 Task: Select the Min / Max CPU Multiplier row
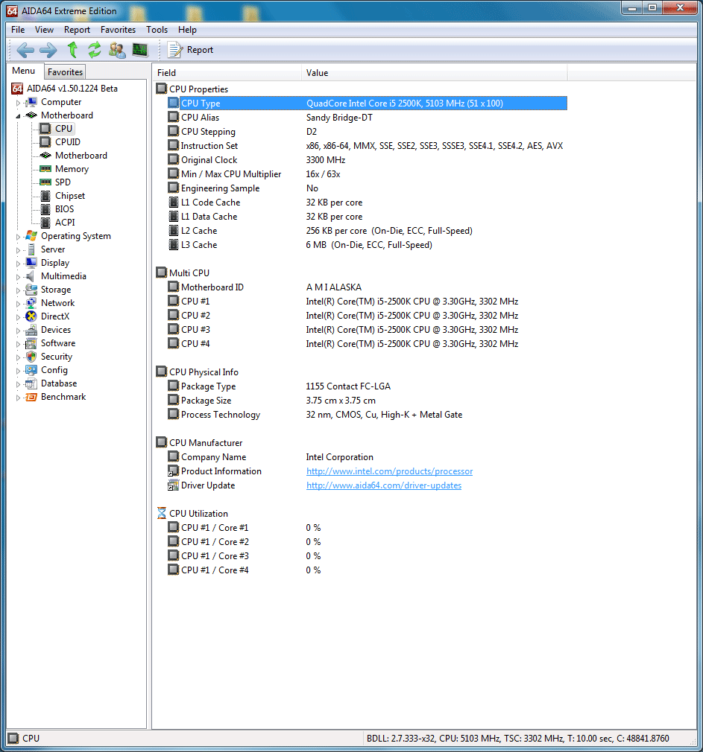(x=367, y=174)
